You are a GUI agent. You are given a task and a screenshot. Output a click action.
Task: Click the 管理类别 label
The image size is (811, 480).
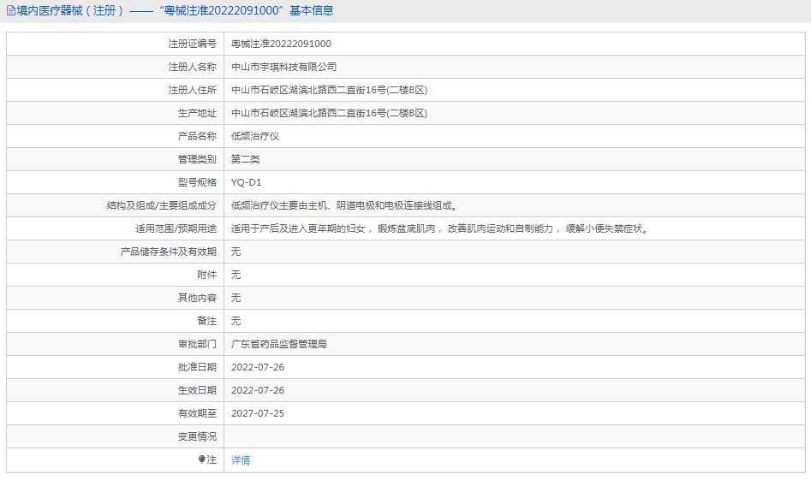[197, 159]
